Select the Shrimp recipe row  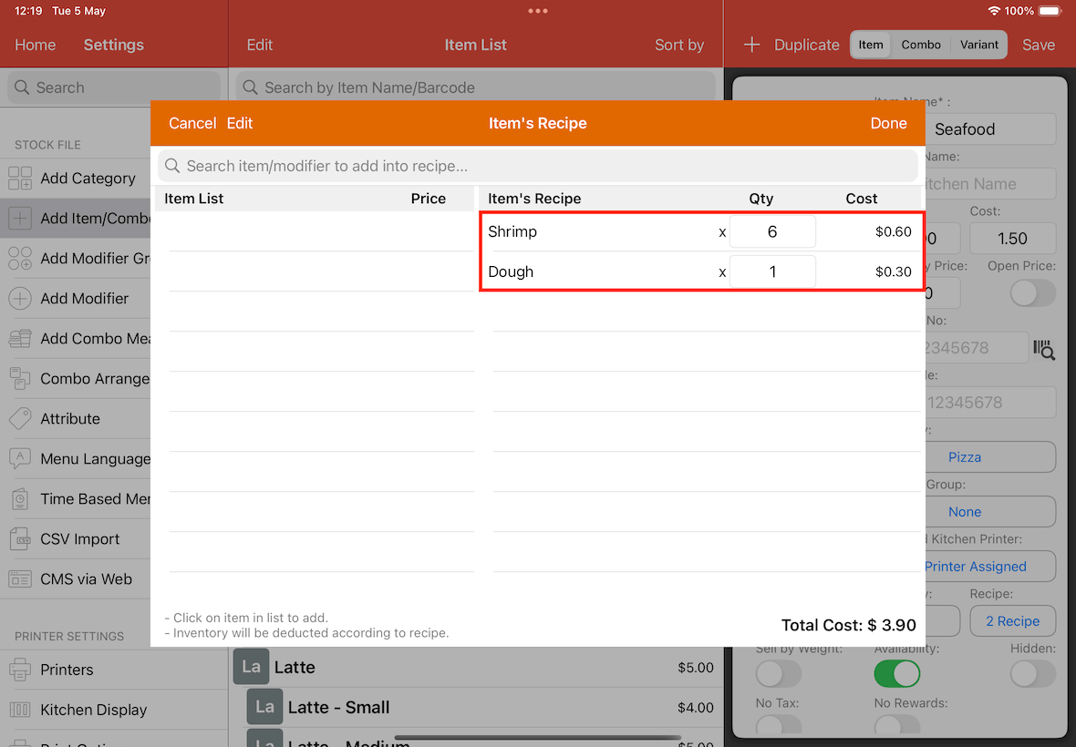point(702,231)
